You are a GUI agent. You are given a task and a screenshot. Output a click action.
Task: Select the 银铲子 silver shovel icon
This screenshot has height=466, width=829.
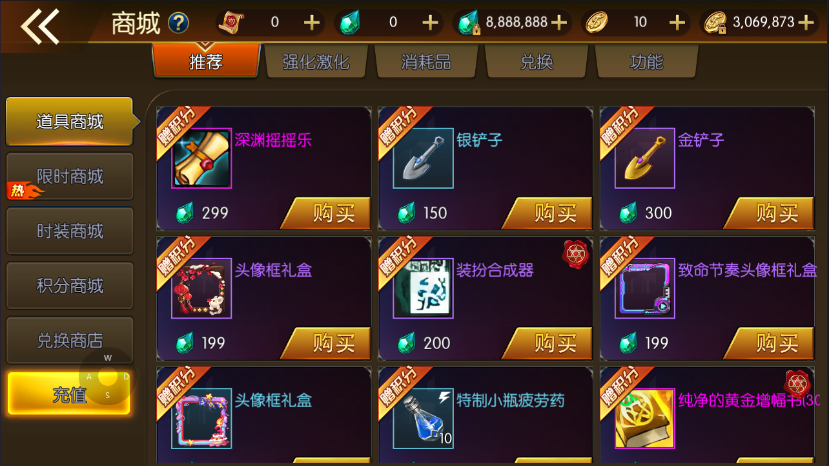(x=423, y=158)
